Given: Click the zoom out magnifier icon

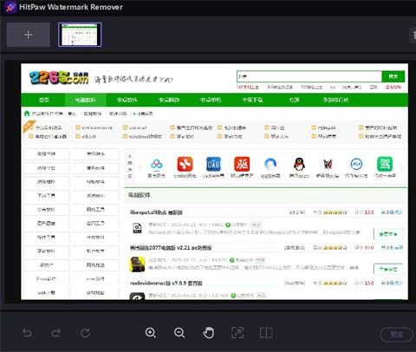Looking at the screenshot, I should 179,333.
